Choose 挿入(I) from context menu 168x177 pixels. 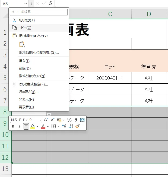(39, 61)
